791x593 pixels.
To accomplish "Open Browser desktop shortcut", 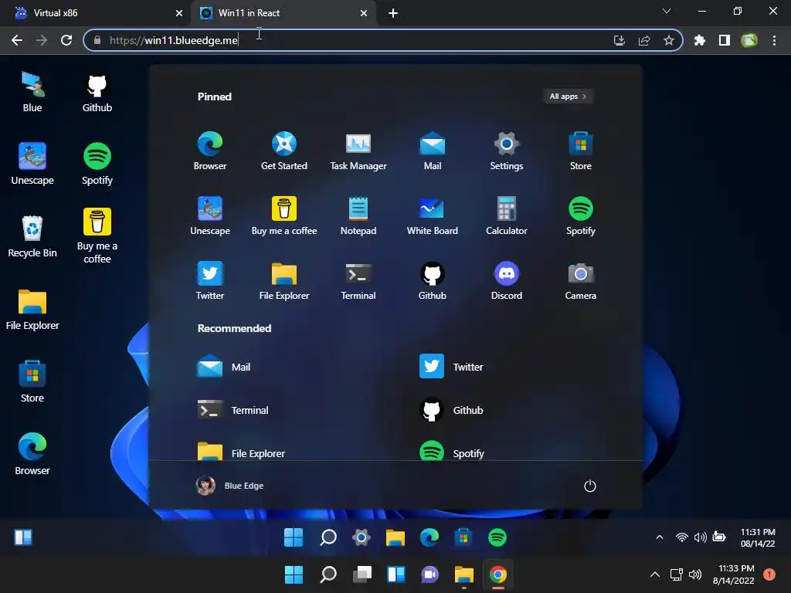I will pyautogui.click(x=32, y=454).
